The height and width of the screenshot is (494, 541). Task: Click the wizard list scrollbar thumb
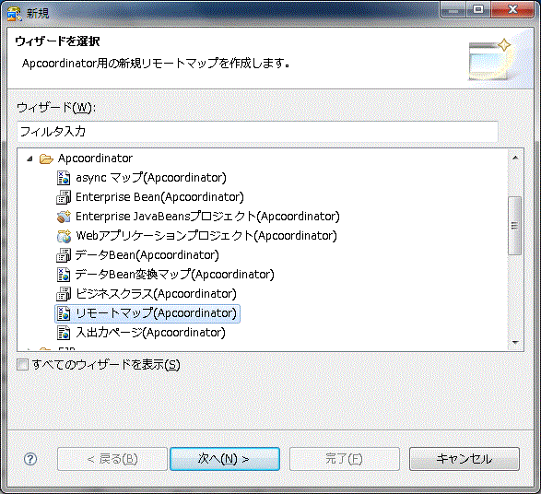pyautogui.click(x=515, y=226)
